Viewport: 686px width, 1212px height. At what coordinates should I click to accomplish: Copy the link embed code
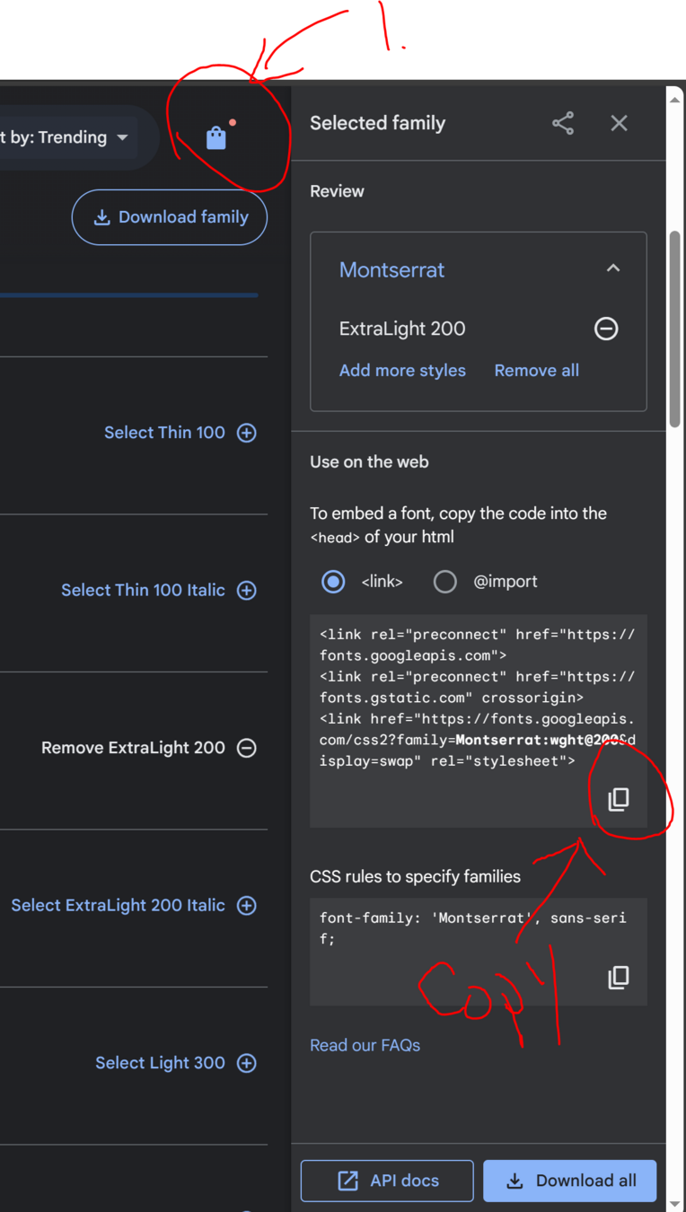click(x=619, y=799)
